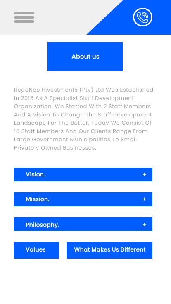Click the Specialist Staff Development phrase

[92, 98]
